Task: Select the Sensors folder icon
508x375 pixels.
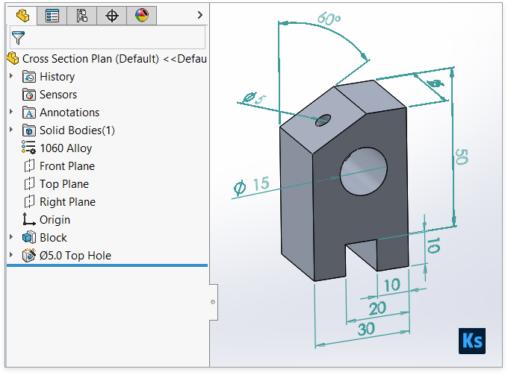Action: [x=29, y=95]
